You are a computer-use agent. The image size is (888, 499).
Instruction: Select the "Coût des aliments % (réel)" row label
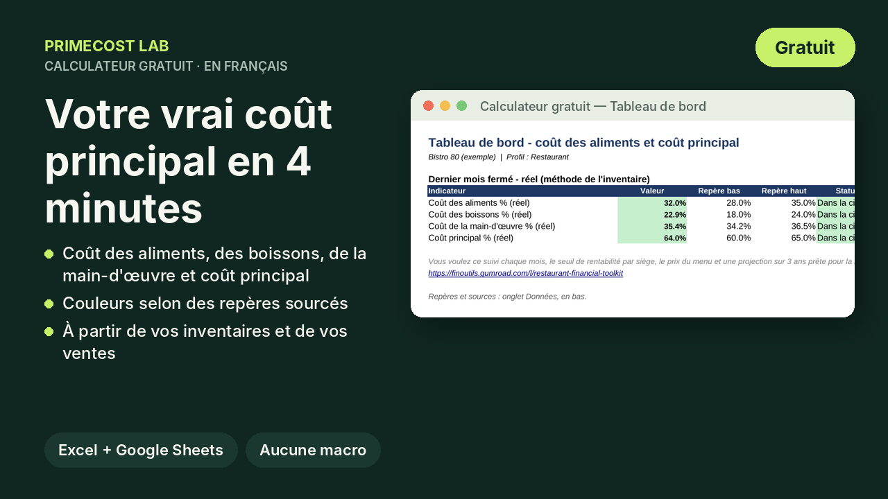(x=479, y=203)
